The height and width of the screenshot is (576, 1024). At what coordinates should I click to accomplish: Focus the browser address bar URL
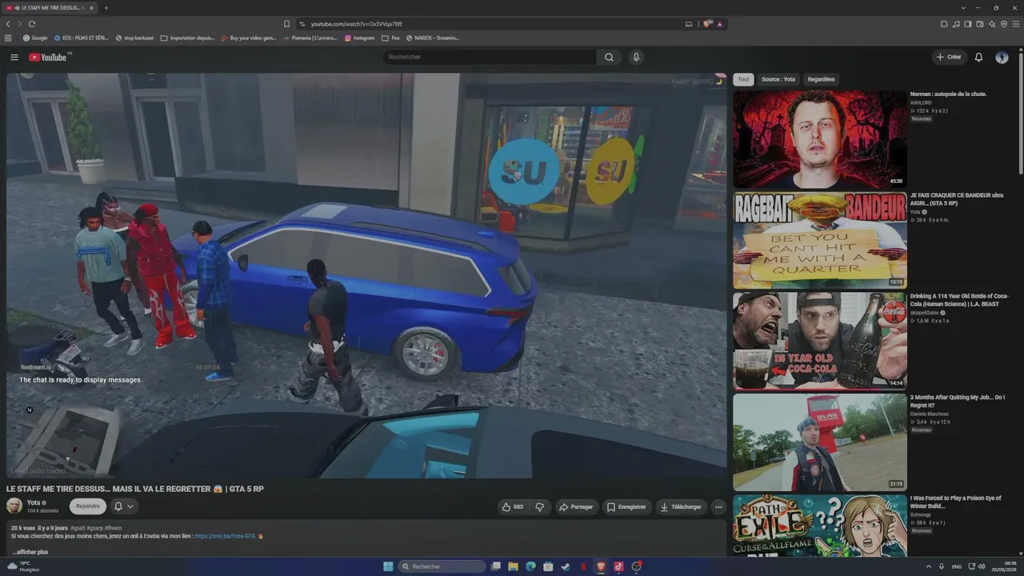(356, 24)
